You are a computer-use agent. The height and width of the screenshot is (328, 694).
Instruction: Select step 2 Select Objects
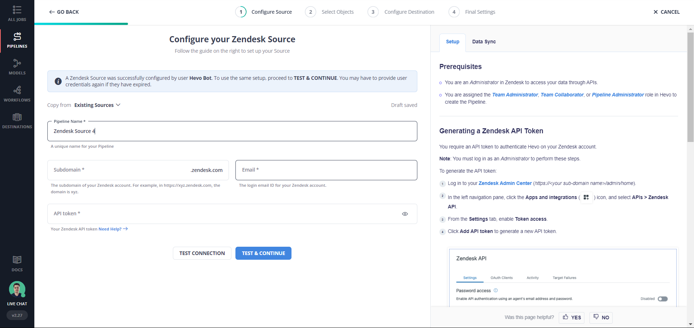click(x=329, y=12)
